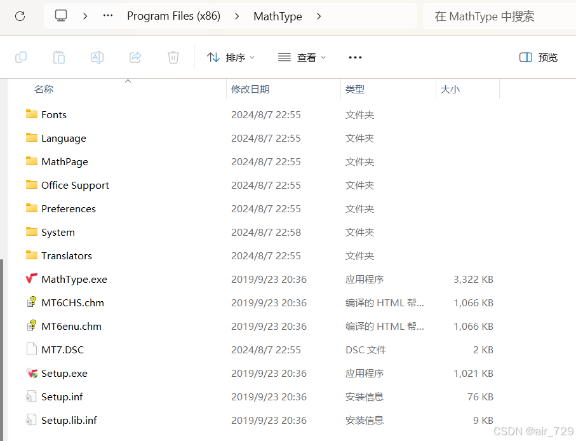The image size is (576, 441).
Task: Click the Preferences folder name
Action: 69,208
